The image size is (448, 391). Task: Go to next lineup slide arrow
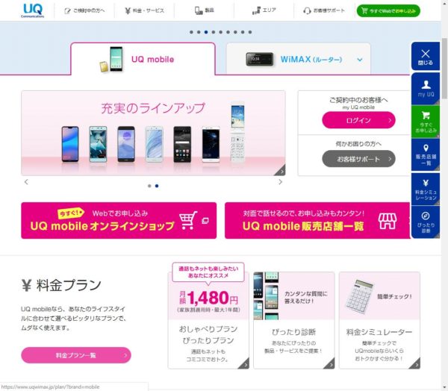(x=280, y=182)
